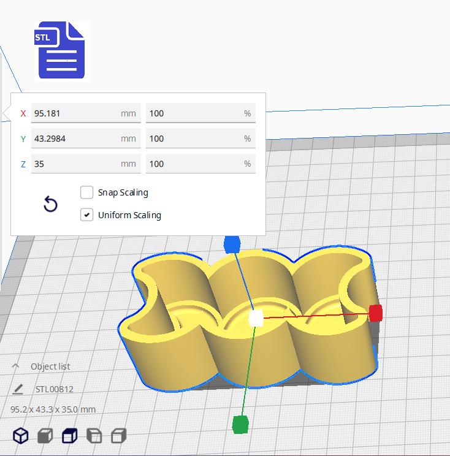Click the Z scale percentage field
This screenshot has height=456, width=450.
click(200, 164)
